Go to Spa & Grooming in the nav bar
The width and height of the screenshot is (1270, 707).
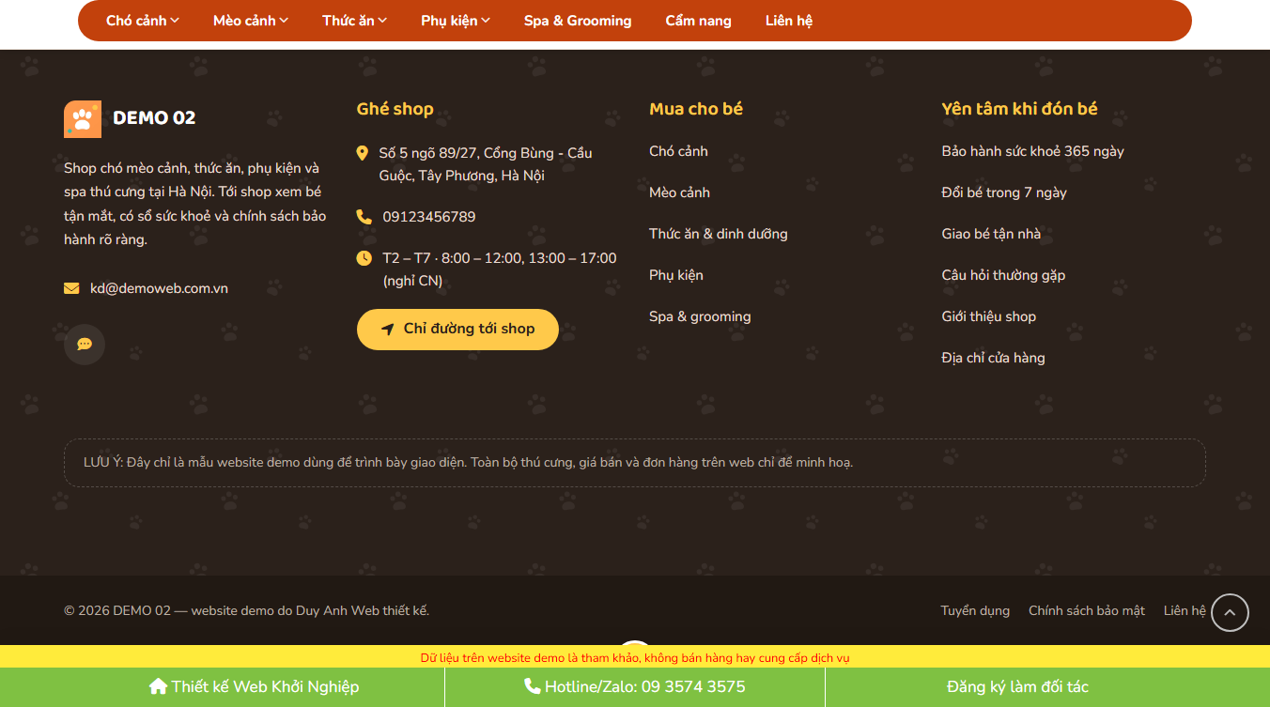(x=578, y=21)
